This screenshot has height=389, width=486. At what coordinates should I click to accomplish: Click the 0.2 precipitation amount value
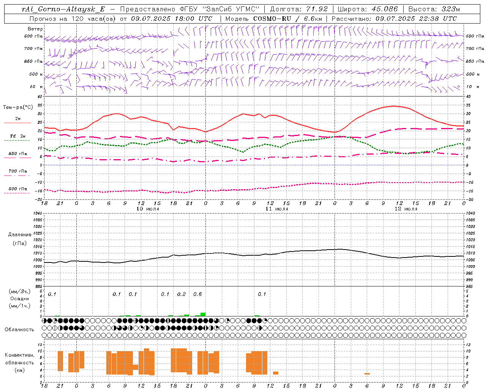(x=181, y=294)
